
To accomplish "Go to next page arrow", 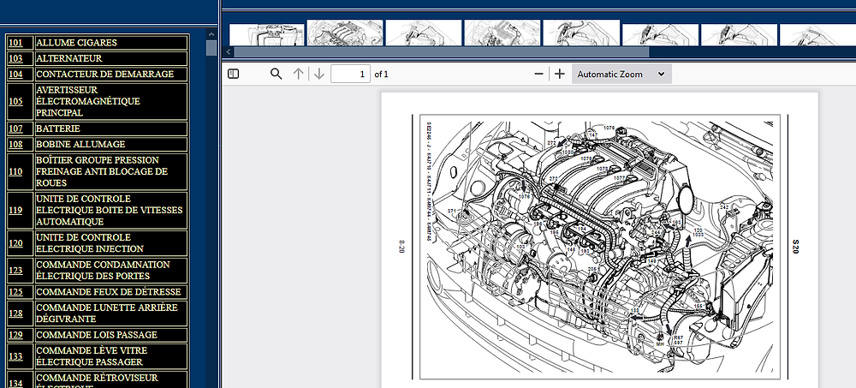I will point(319,74).
